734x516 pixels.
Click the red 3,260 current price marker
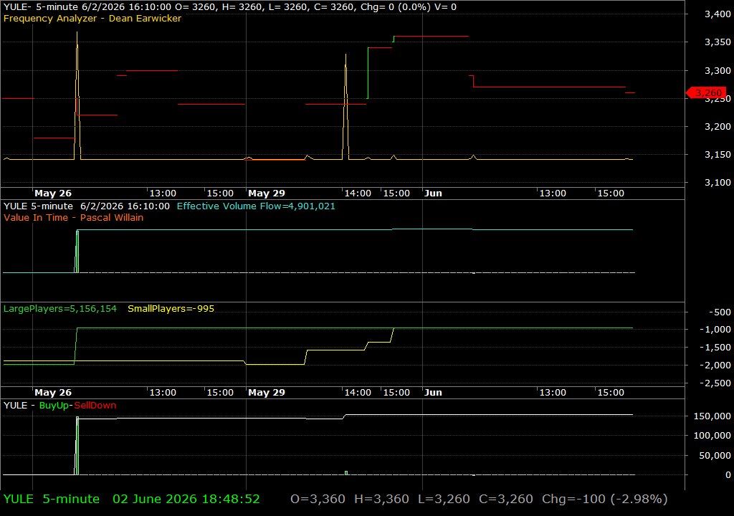pos(706,92)
